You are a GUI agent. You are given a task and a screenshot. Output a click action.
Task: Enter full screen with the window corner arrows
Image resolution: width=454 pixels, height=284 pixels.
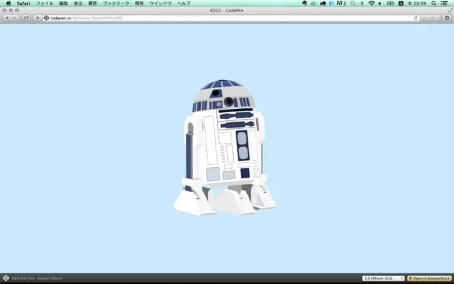click(x=450, y=11)
